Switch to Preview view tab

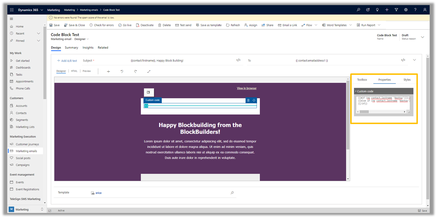coord(87,71)
